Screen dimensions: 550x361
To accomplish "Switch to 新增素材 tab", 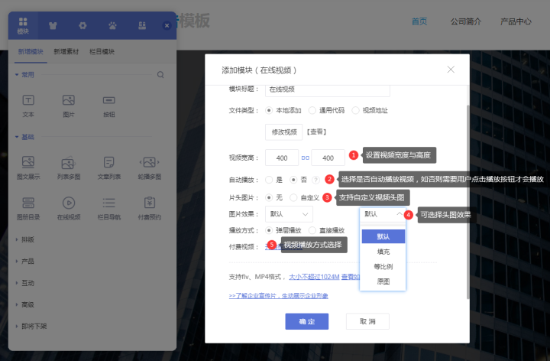I will pos(66,52).
